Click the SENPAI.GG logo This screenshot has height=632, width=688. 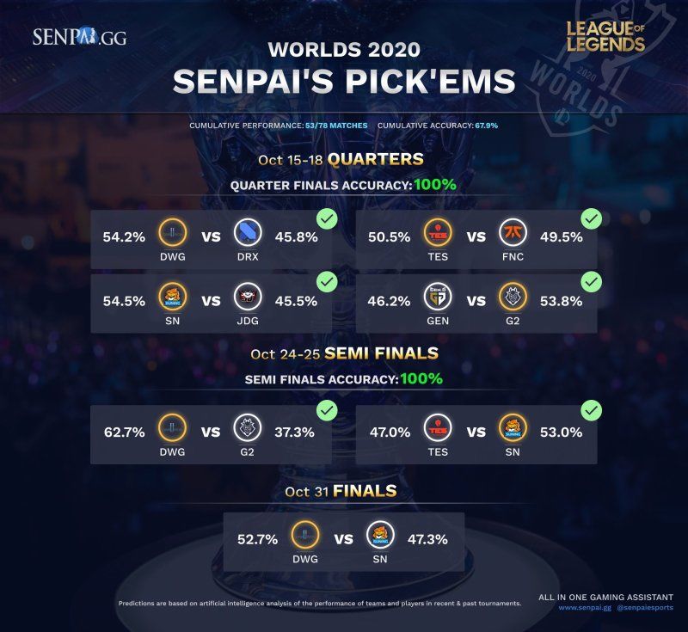(79, 36)
